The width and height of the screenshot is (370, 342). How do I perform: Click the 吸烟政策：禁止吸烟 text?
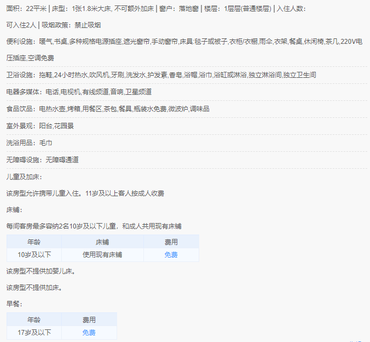(x=71, y=25)
